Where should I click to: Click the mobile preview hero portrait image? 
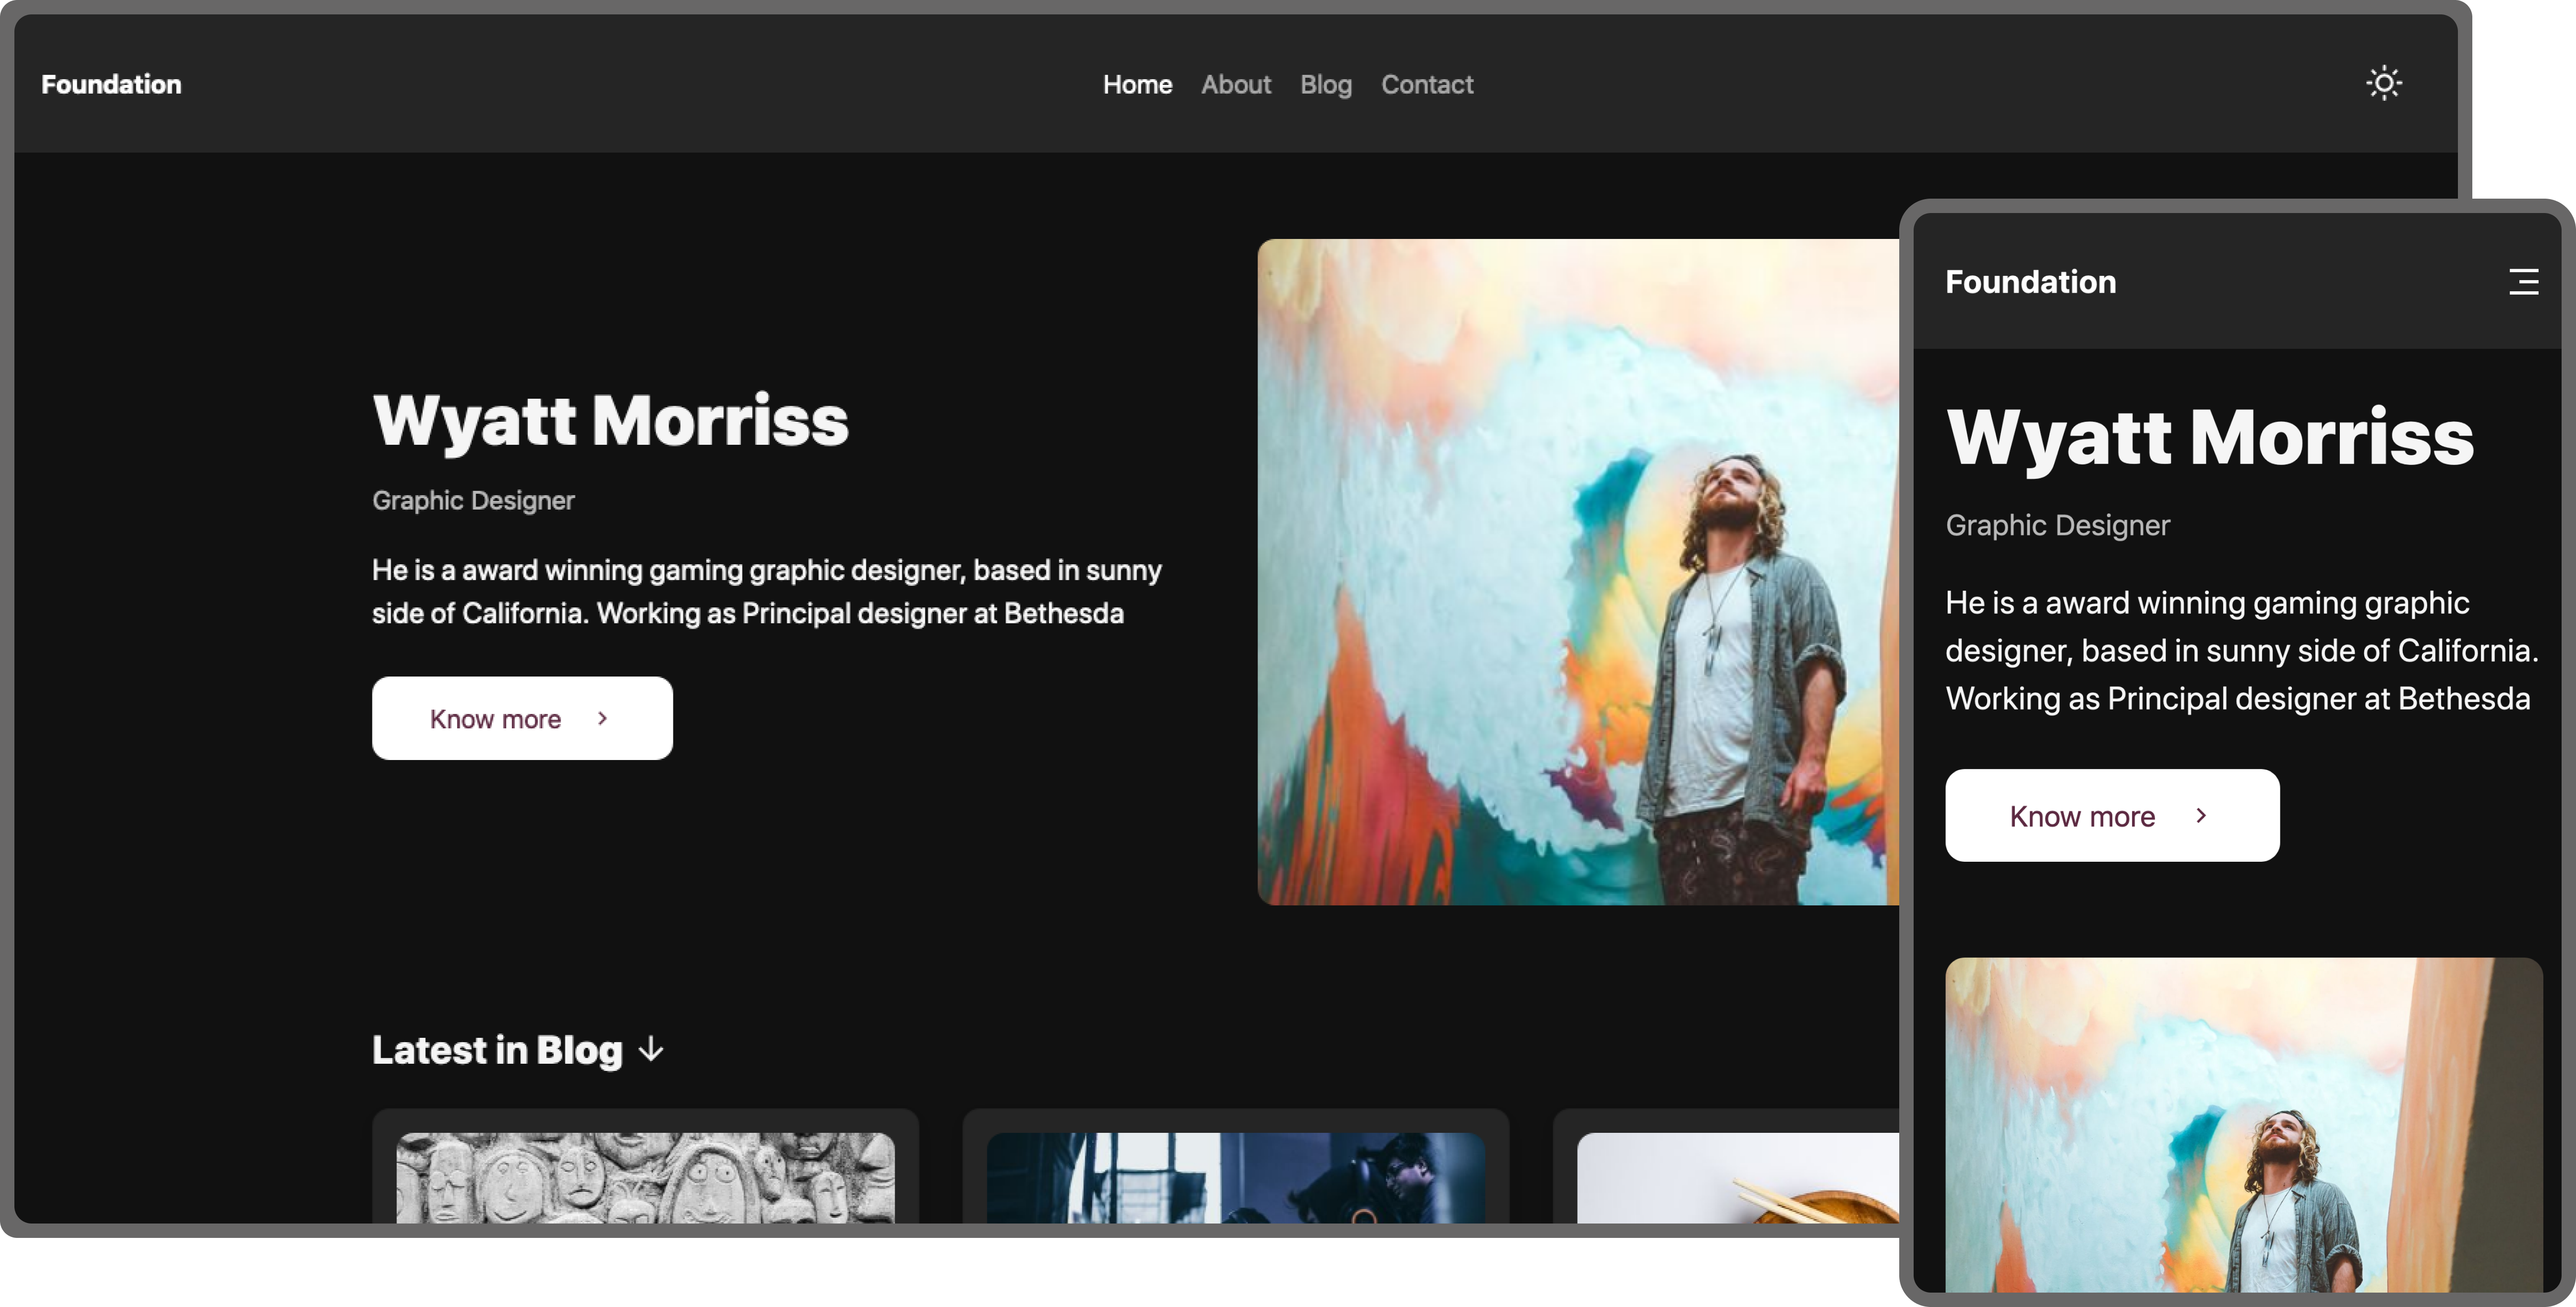tap(2243, 1124)
